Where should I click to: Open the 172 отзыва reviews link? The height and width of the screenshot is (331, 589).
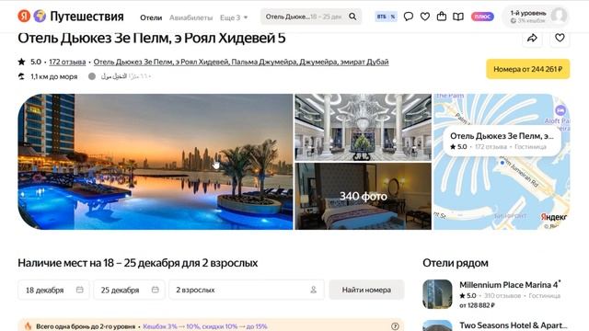click(67, 62)
